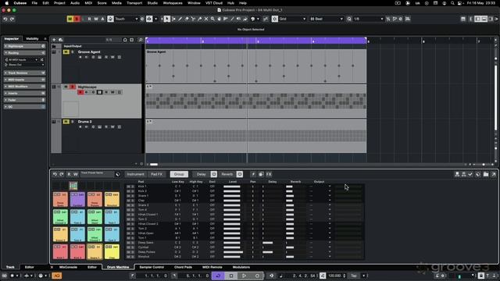Open Drum Machine in a separate window

pos(493,174)
